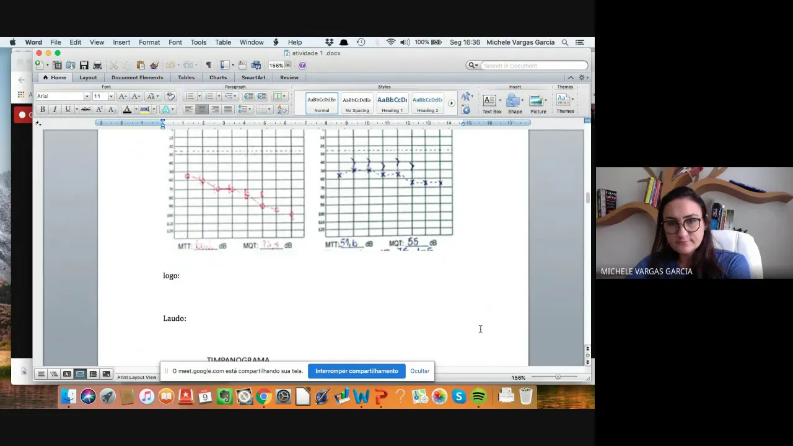793x446 pixels.
Task: Sort text A to Z
Action: [282, 109]
